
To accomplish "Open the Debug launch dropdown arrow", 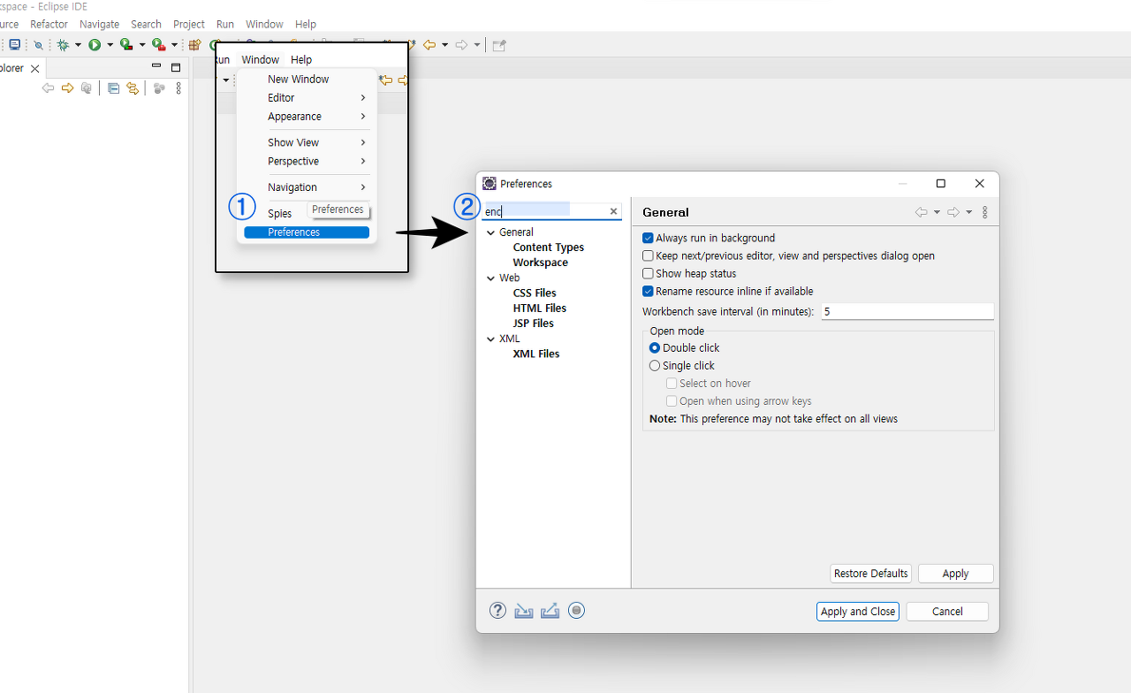I will click(78, 45).
